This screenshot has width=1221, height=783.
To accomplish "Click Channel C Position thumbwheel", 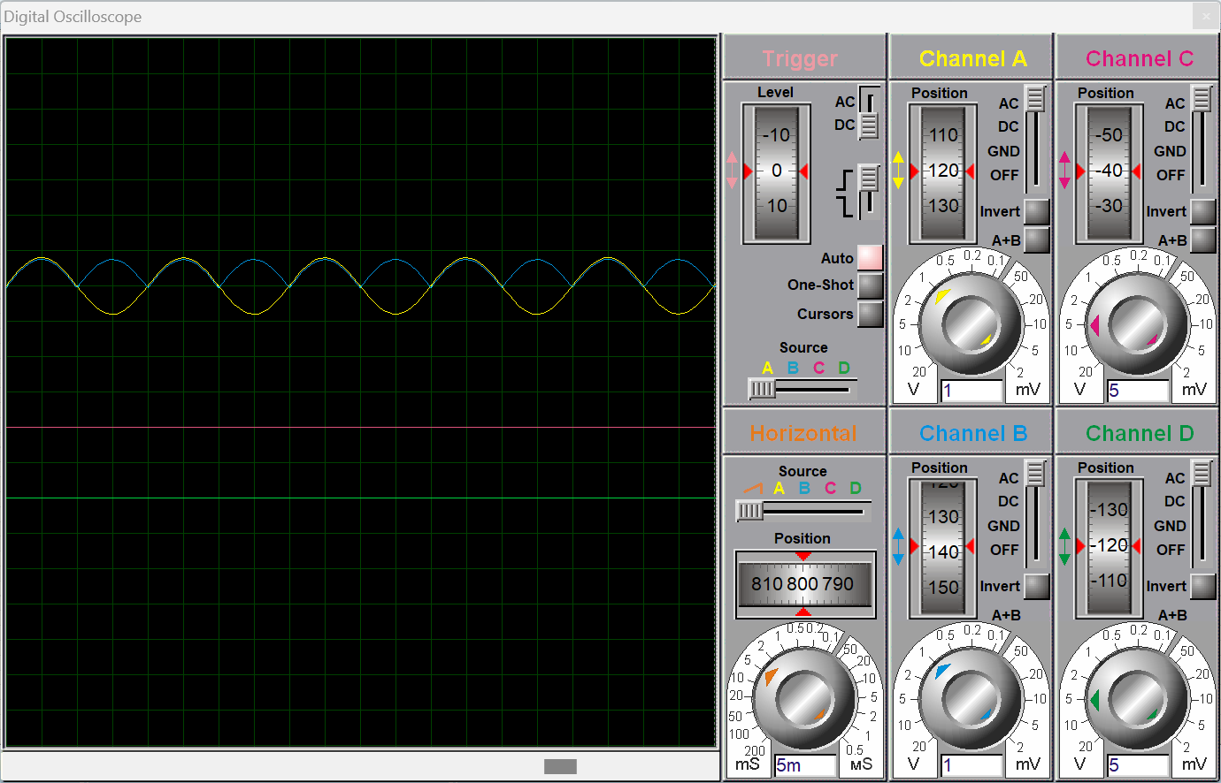I will tap(1109, 173).
